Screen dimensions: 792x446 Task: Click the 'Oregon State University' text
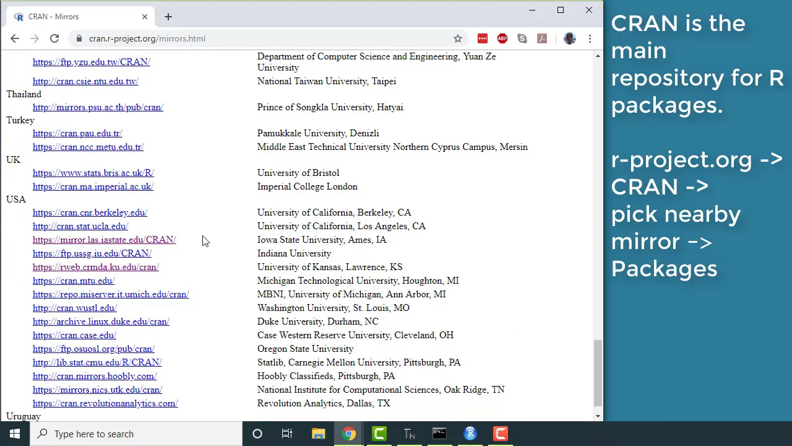tap(306, 349)
